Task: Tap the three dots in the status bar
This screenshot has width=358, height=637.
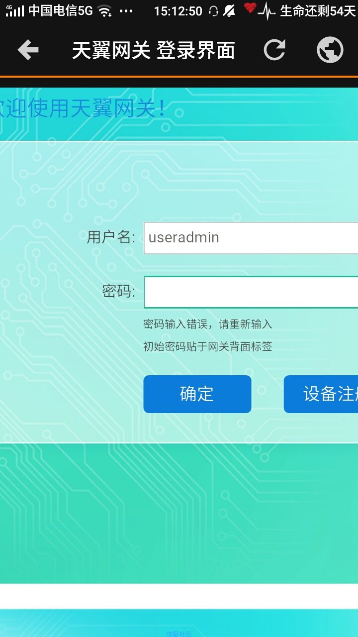Action: [x=126, y=11]
